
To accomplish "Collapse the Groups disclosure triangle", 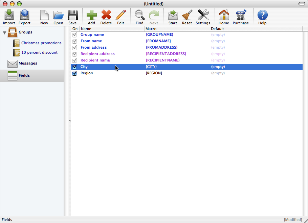I will [4, 32].
